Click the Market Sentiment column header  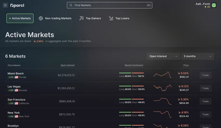(134, 65)
